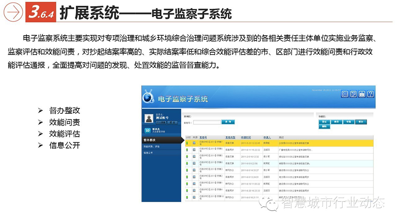This screenshot has width=397, height=223.
Task: Click the 10 new messages badge
Action: [148, 130]
